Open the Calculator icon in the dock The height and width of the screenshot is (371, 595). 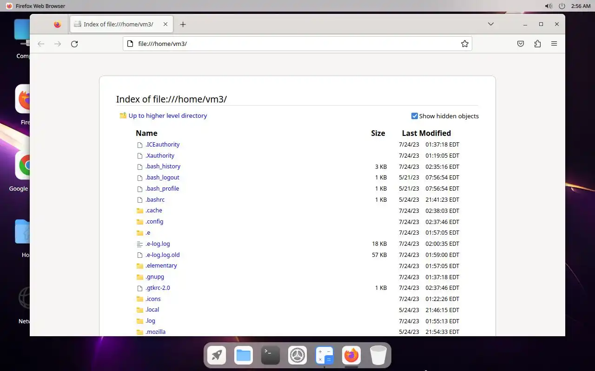pos(324,356)
